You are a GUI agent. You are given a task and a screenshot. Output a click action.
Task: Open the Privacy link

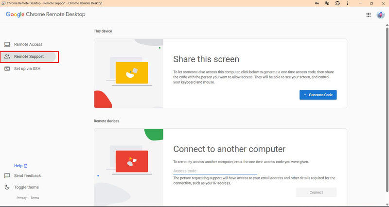click(x=21, y=198)
